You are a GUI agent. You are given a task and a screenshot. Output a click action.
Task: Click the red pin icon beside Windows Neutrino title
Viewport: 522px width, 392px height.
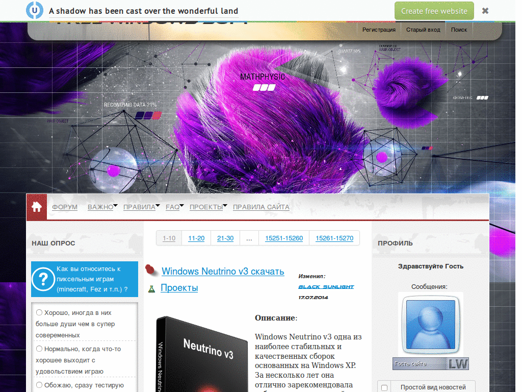coord(151,269)
